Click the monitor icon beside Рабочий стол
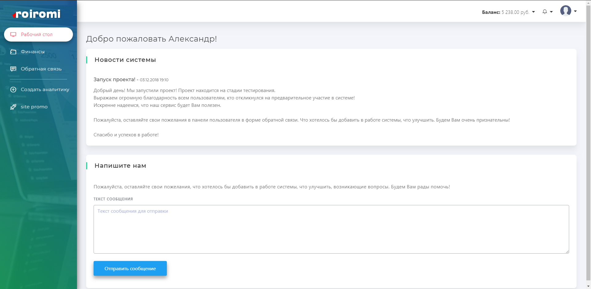This screenshot has height=289, width=591. [x=13, y=34]
